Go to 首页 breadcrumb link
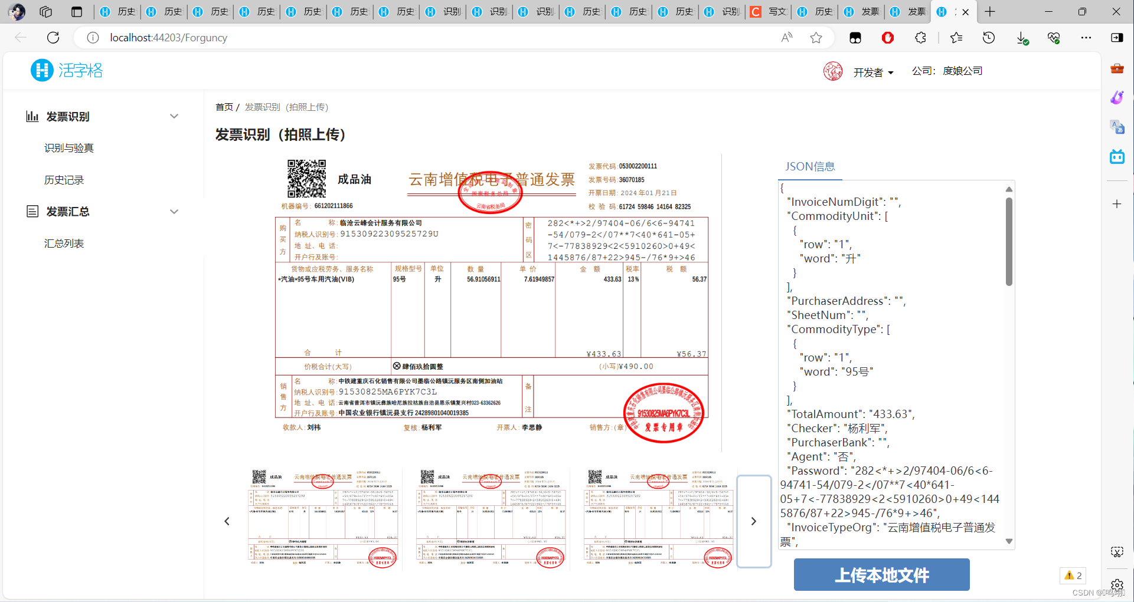Image resolution: width=1134 pixels, height=602 pixels. point(224,107)
